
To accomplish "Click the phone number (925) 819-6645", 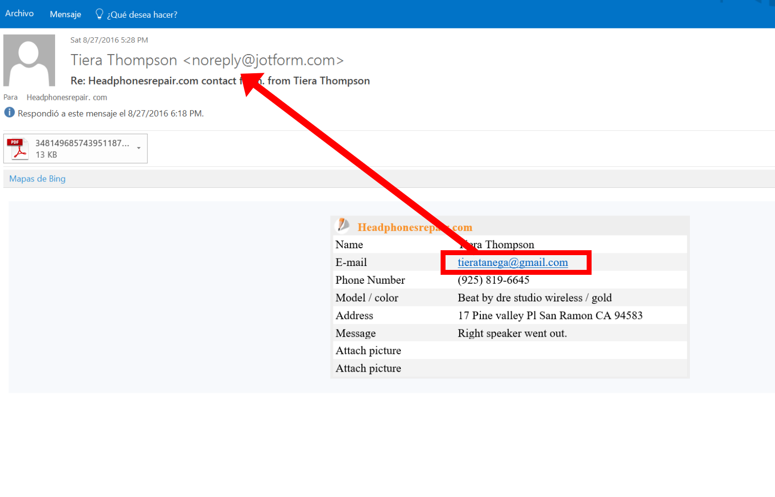I will [x=493, y=280].
